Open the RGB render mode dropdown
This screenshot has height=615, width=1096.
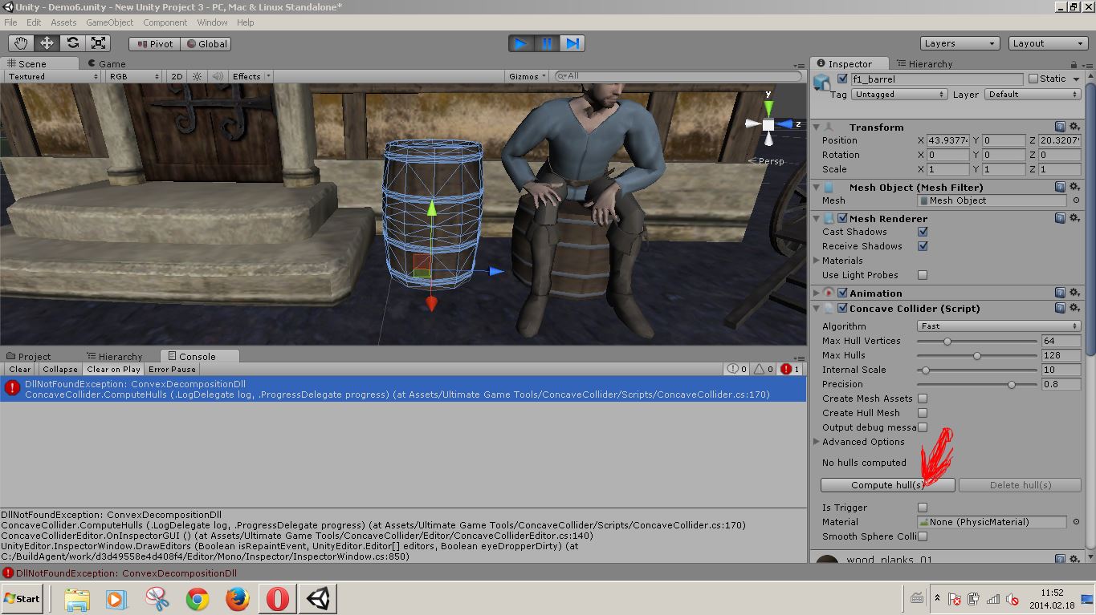tap(134, 76)
